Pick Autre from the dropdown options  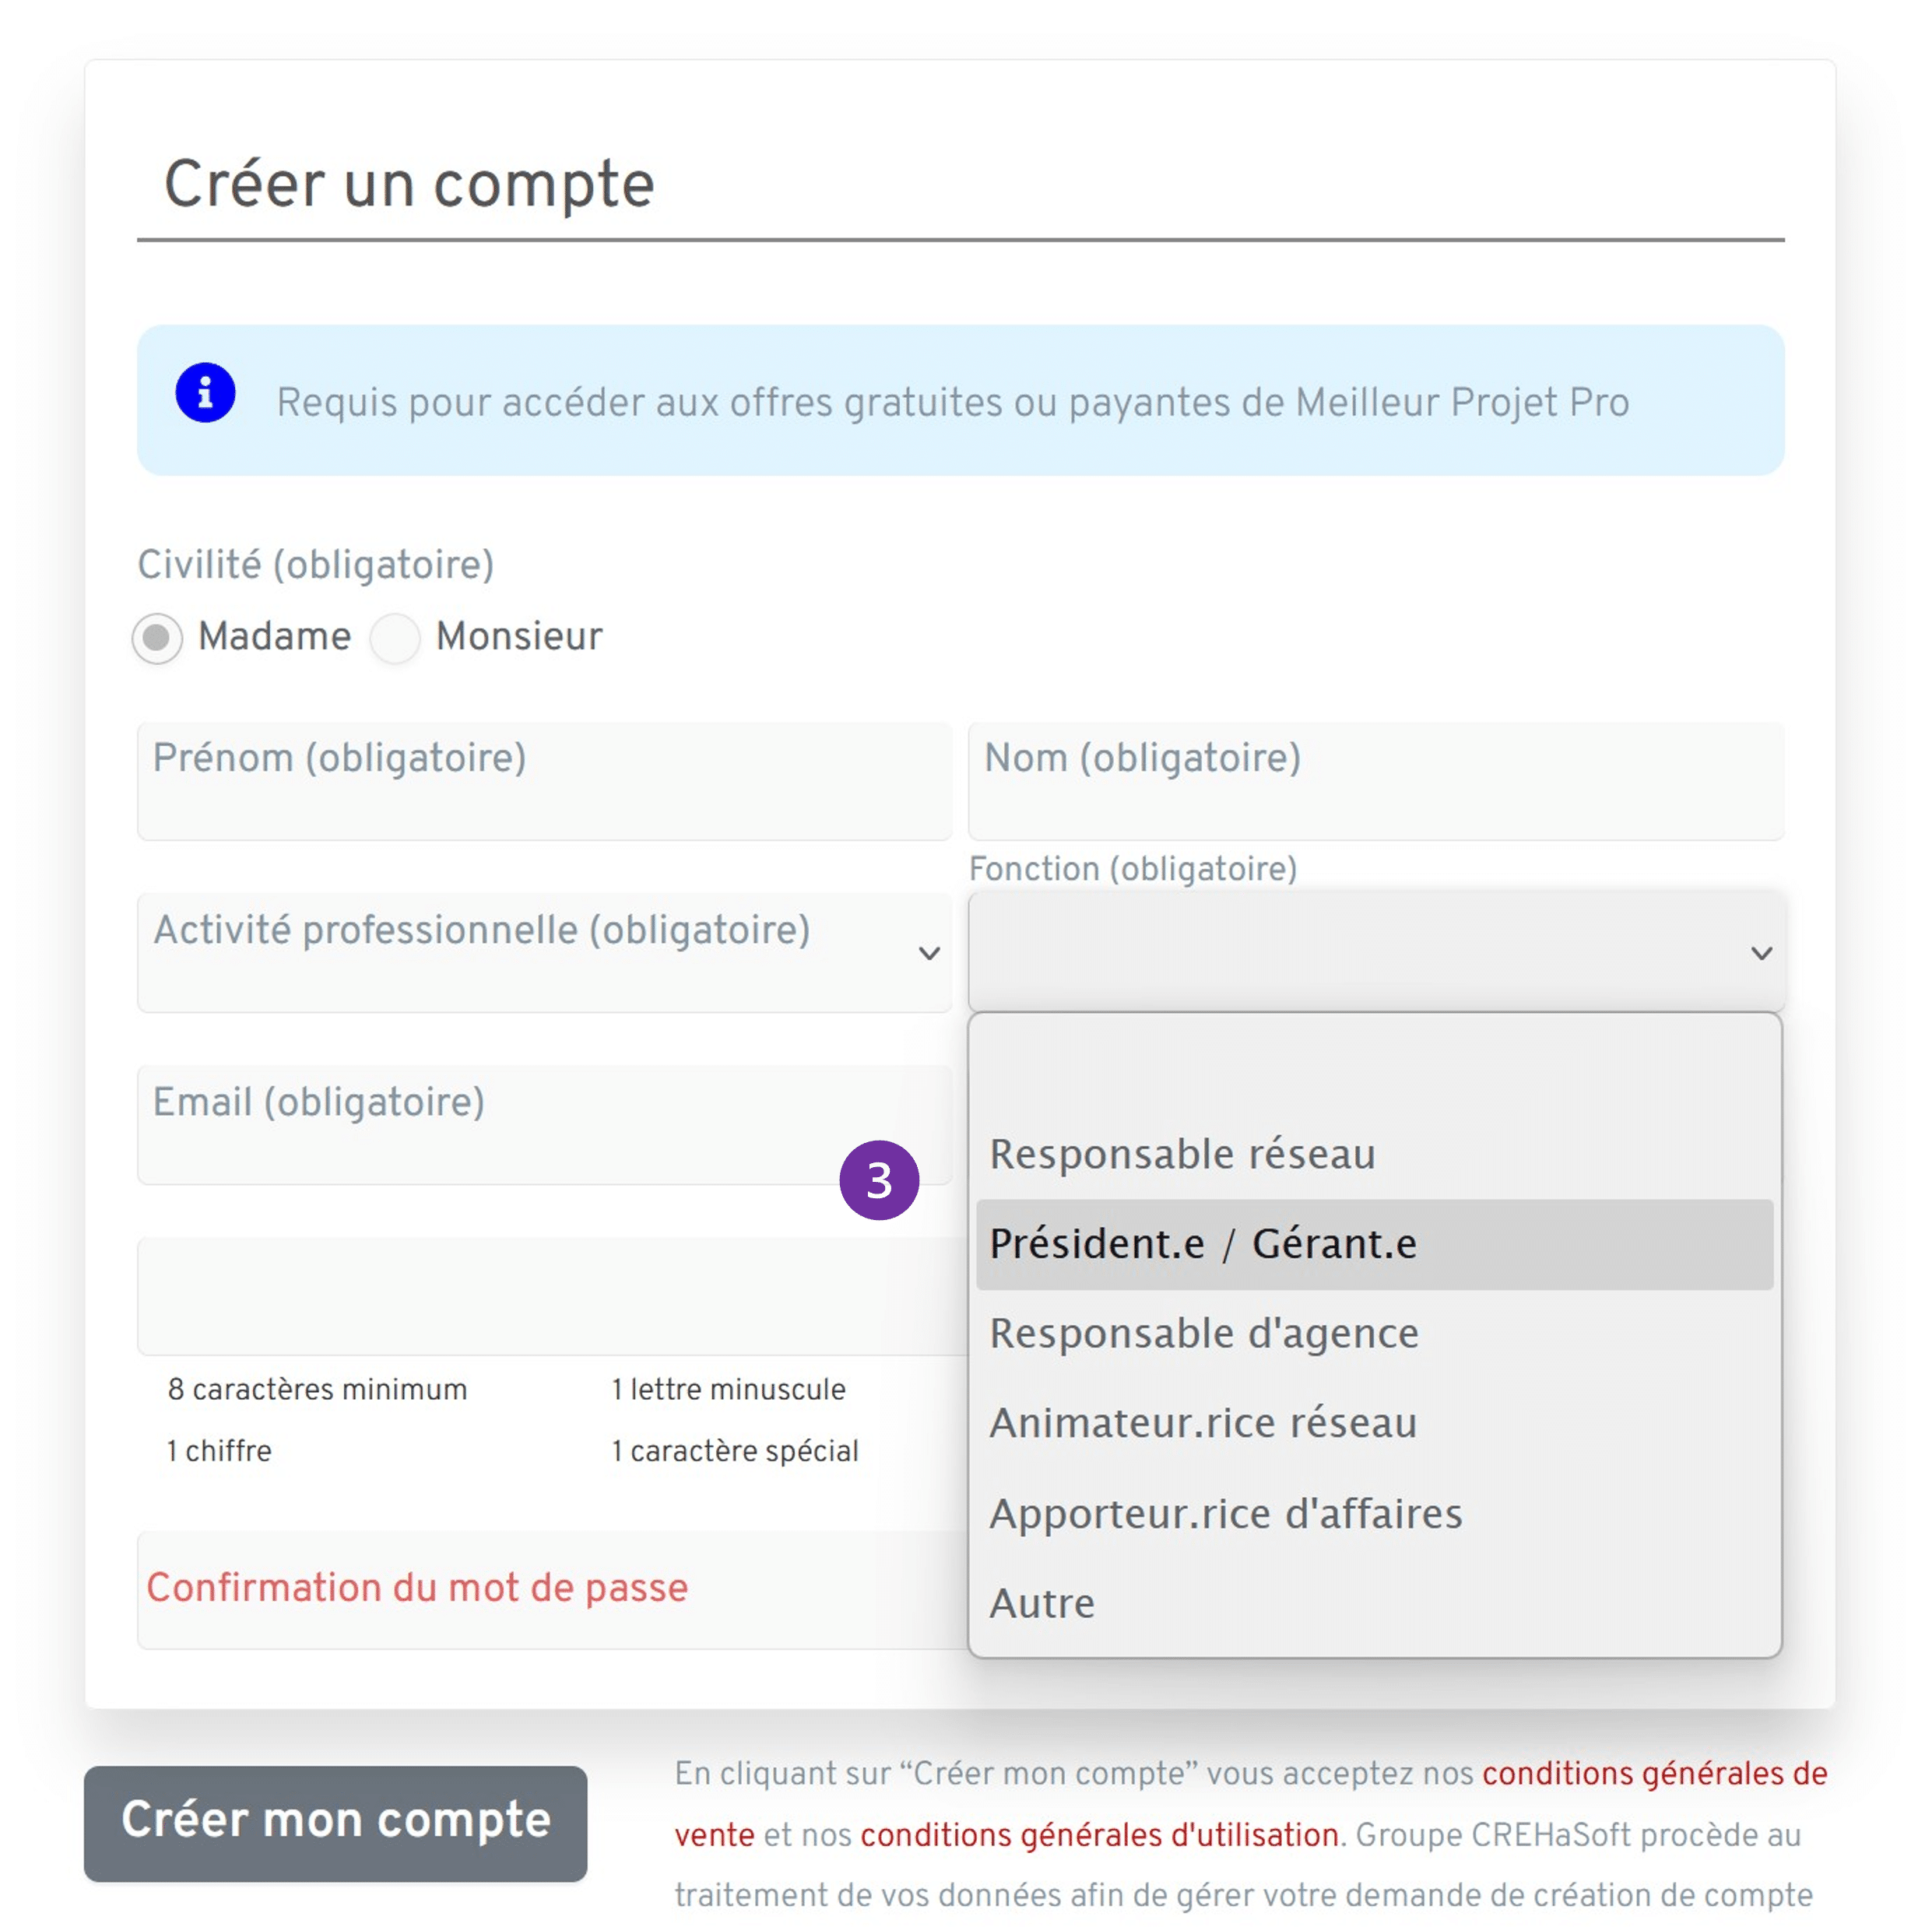[1041, 1603]
